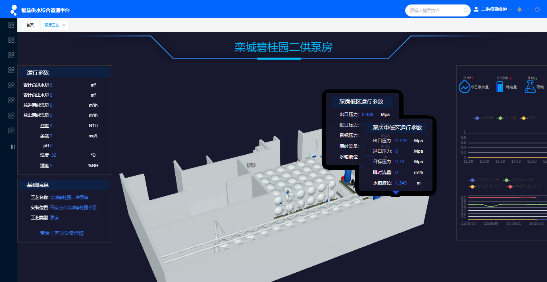This screenshot has width=547, height=282.
Task: Click the 总出瞬时流量 label
Action: pos(36,115)
